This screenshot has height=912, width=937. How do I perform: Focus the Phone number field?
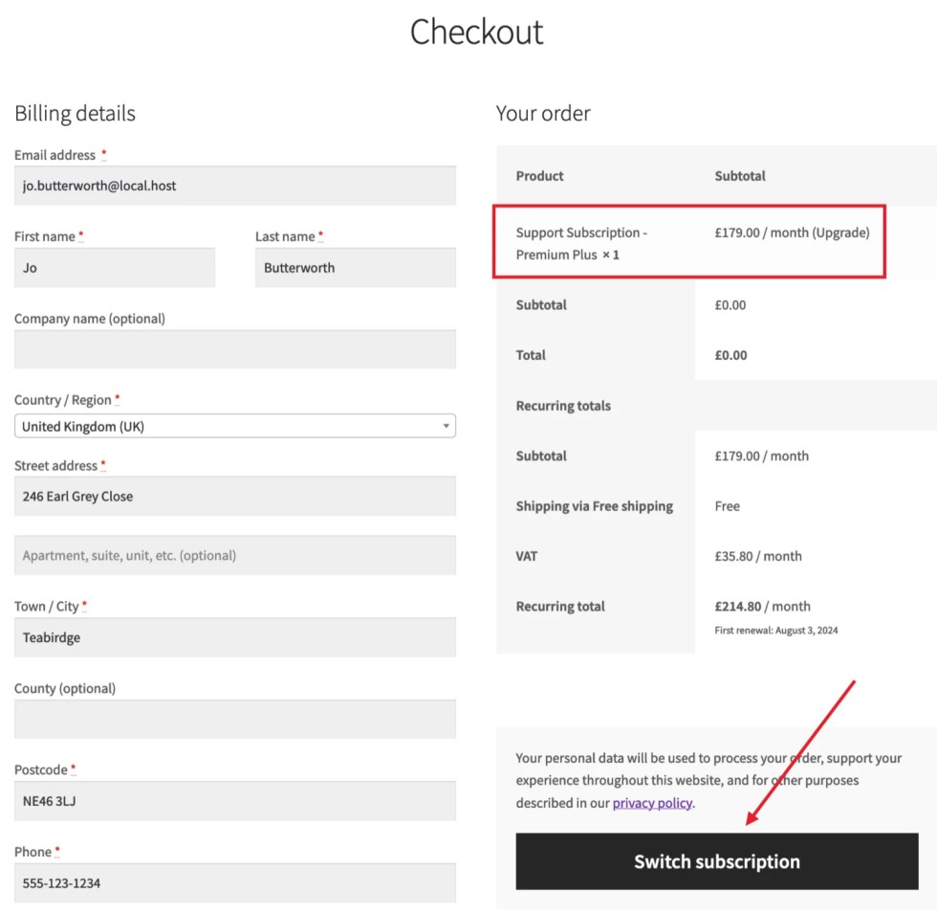click(x=234, y=883)
